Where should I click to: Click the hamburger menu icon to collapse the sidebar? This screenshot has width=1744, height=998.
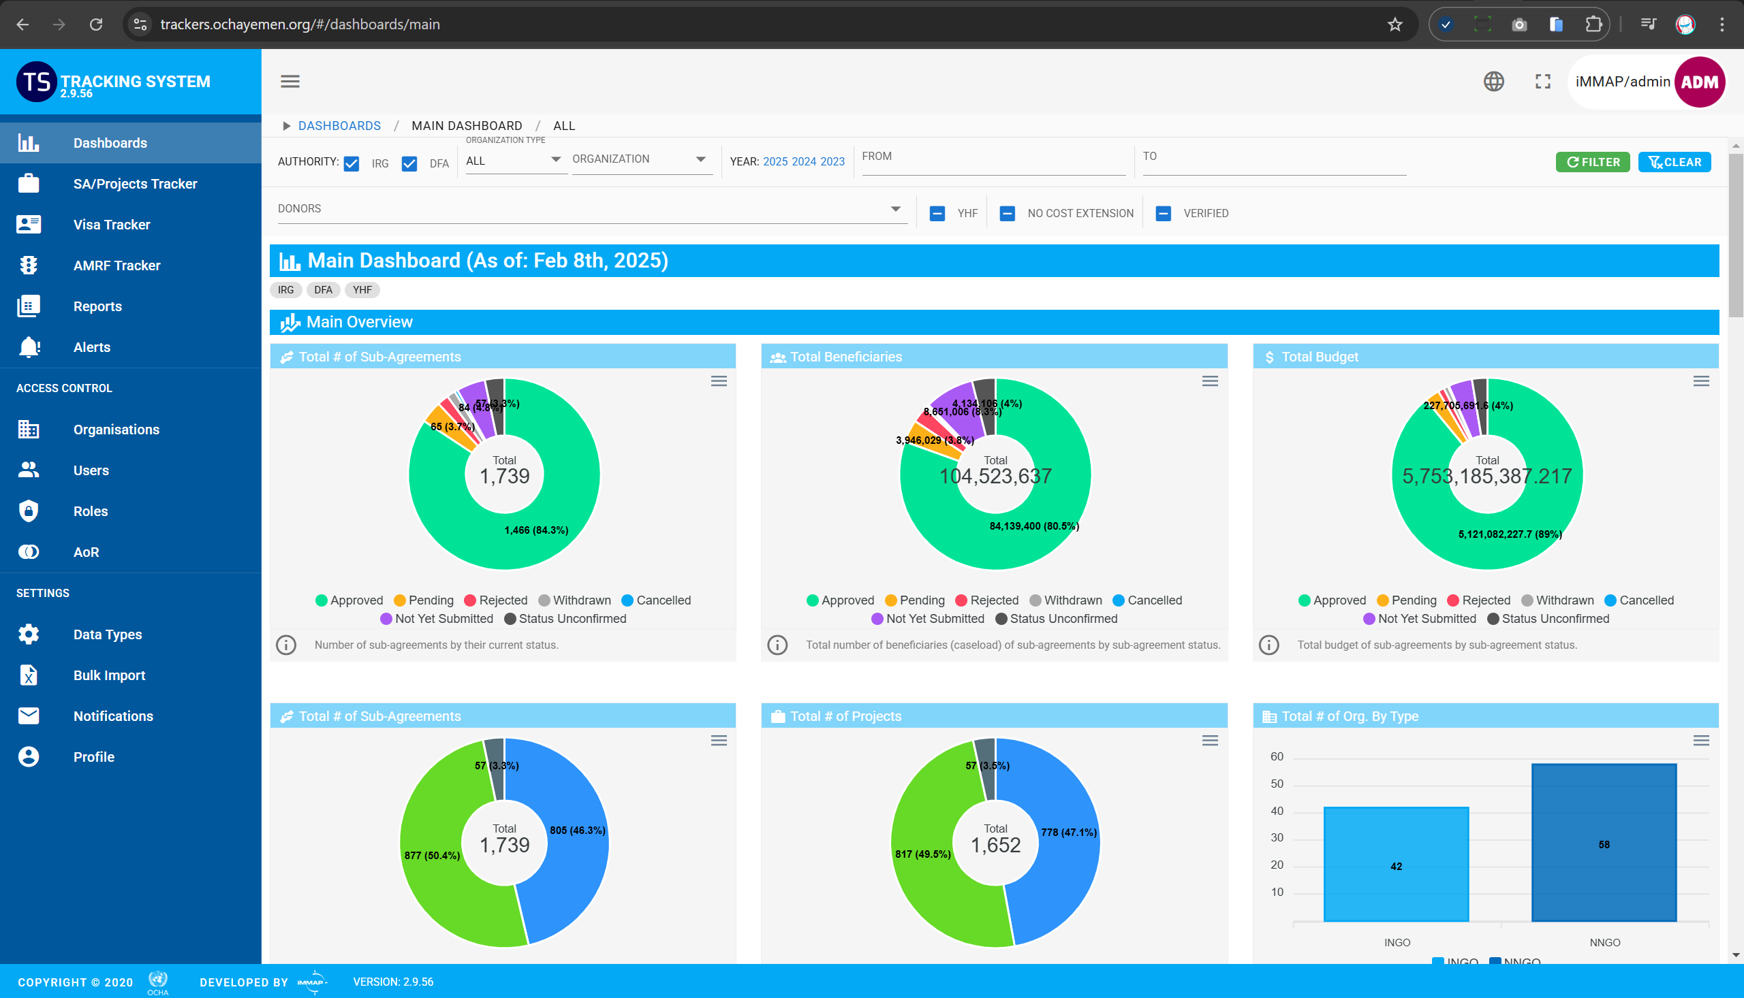tap(290, 82)
